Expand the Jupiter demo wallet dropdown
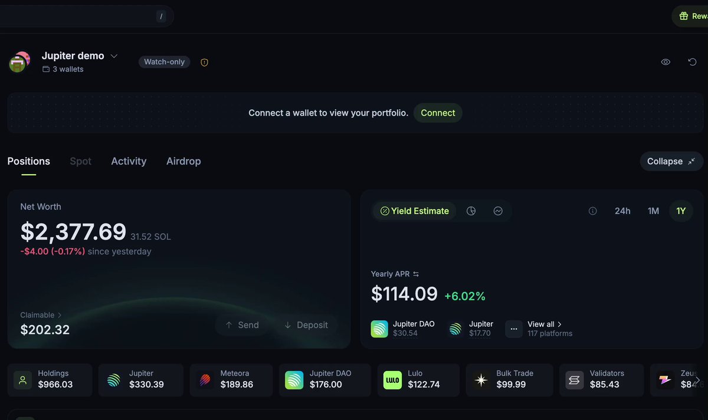Screen dimensions: 708x420 tap(114, 56)
